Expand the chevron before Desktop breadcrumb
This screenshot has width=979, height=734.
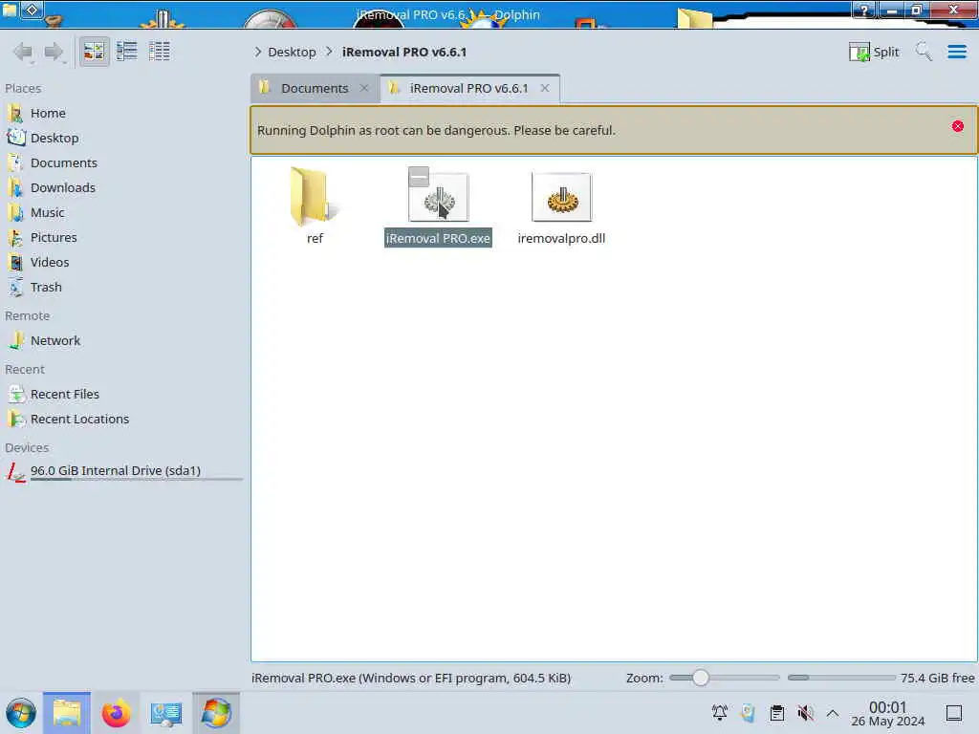258,52
